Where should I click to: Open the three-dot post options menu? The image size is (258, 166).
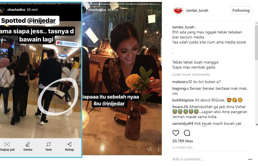(x=250, y=159)
